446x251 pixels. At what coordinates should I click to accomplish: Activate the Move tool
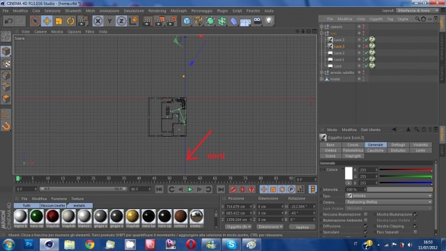(47, 21)
